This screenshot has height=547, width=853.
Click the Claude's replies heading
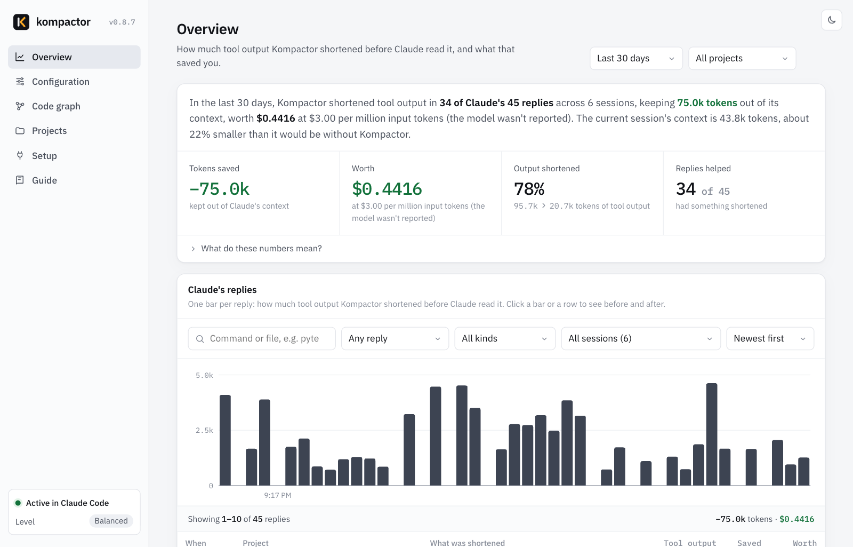222,290
